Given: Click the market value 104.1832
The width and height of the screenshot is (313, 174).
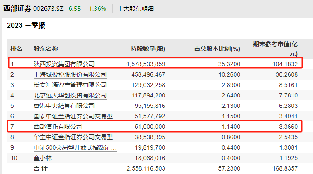Looking at the screenshot, I should [285, 64].
